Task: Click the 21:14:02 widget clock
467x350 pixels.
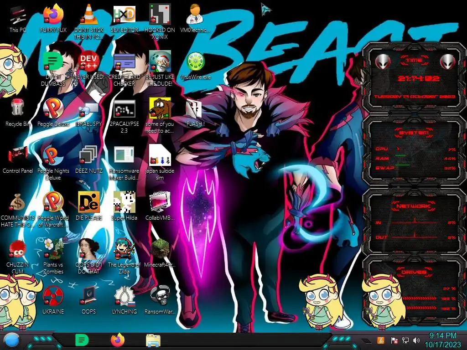Action: click(419, 78)
